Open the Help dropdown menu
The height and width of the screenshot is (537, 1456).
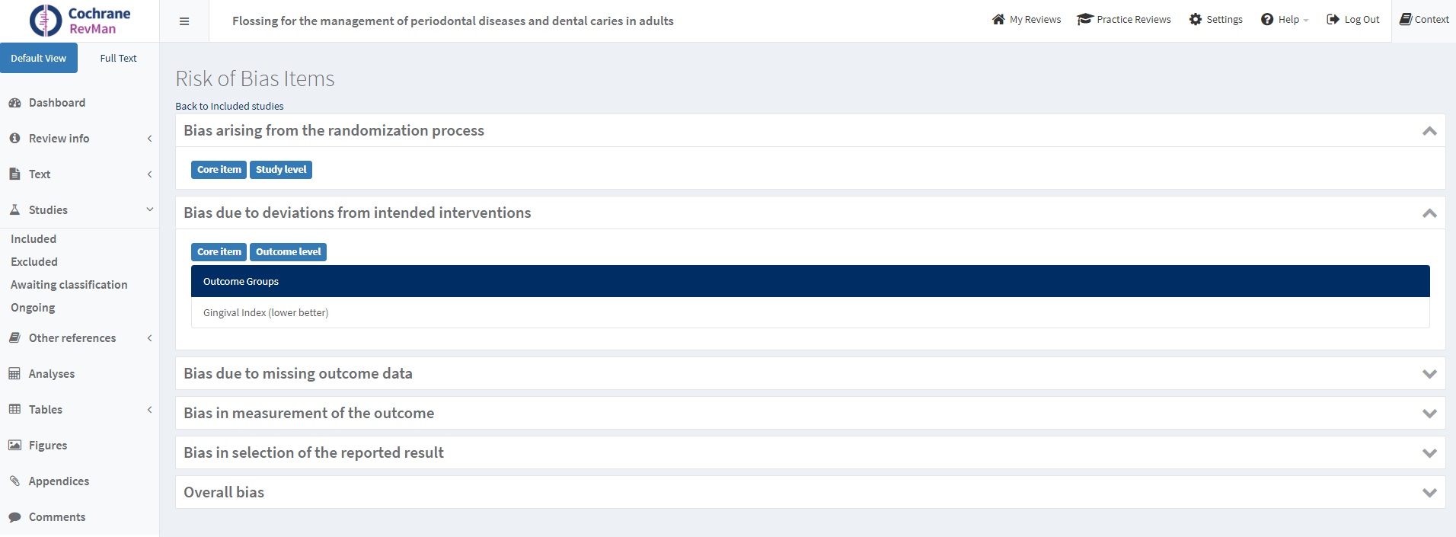(1284, 20)
